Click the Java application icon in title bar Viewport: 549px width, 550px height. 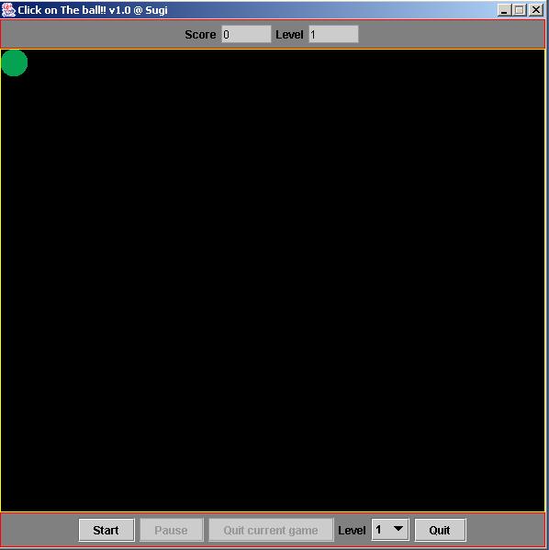click(8, 10)
